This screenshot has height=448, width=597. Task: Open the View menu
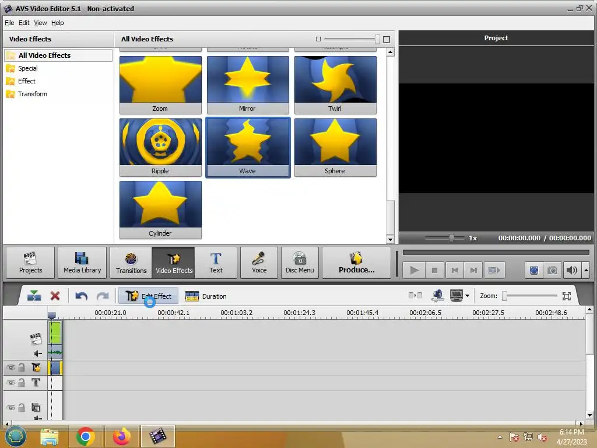coord(40,23)
